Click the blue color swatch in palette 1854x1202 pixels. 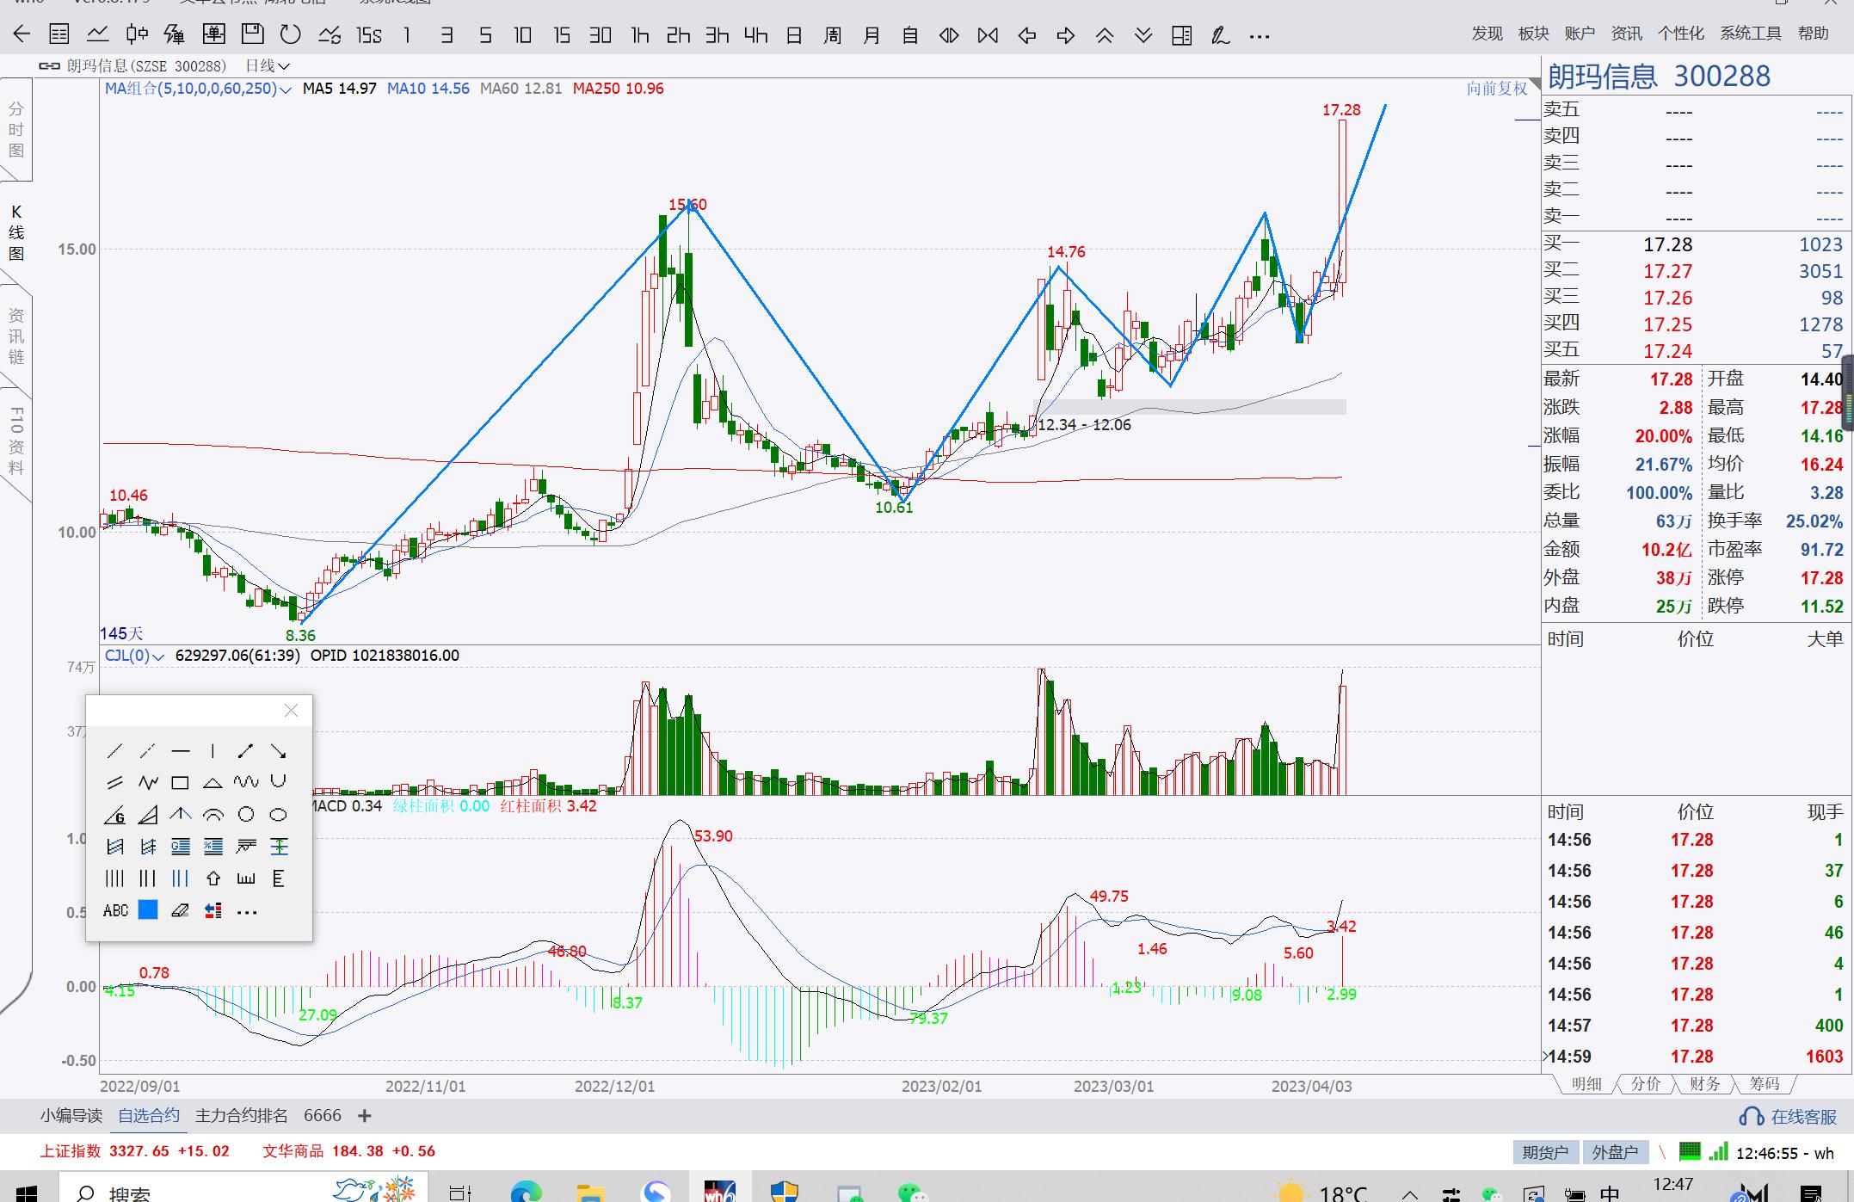(x=148, y=910)
